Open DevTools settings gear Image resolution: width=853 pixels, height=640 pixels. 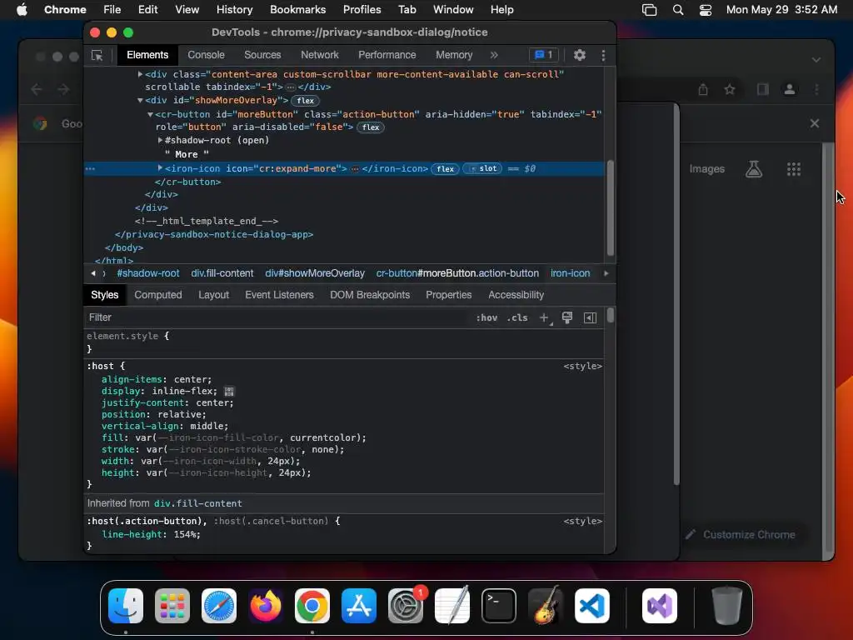point(580,55)
